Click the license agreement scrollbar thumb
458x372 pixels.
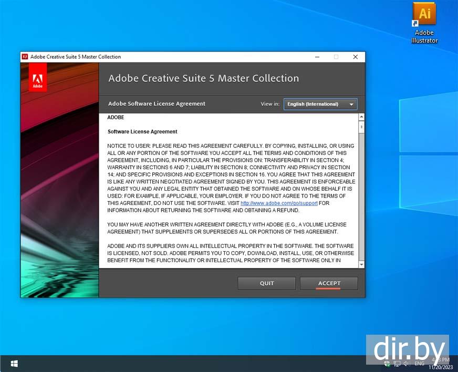361,127
